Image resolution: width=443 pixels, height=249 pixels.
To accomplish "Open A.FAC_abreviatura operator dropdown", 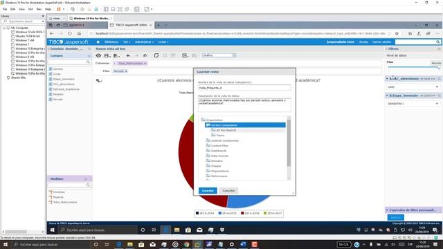I will coord(428,79).
